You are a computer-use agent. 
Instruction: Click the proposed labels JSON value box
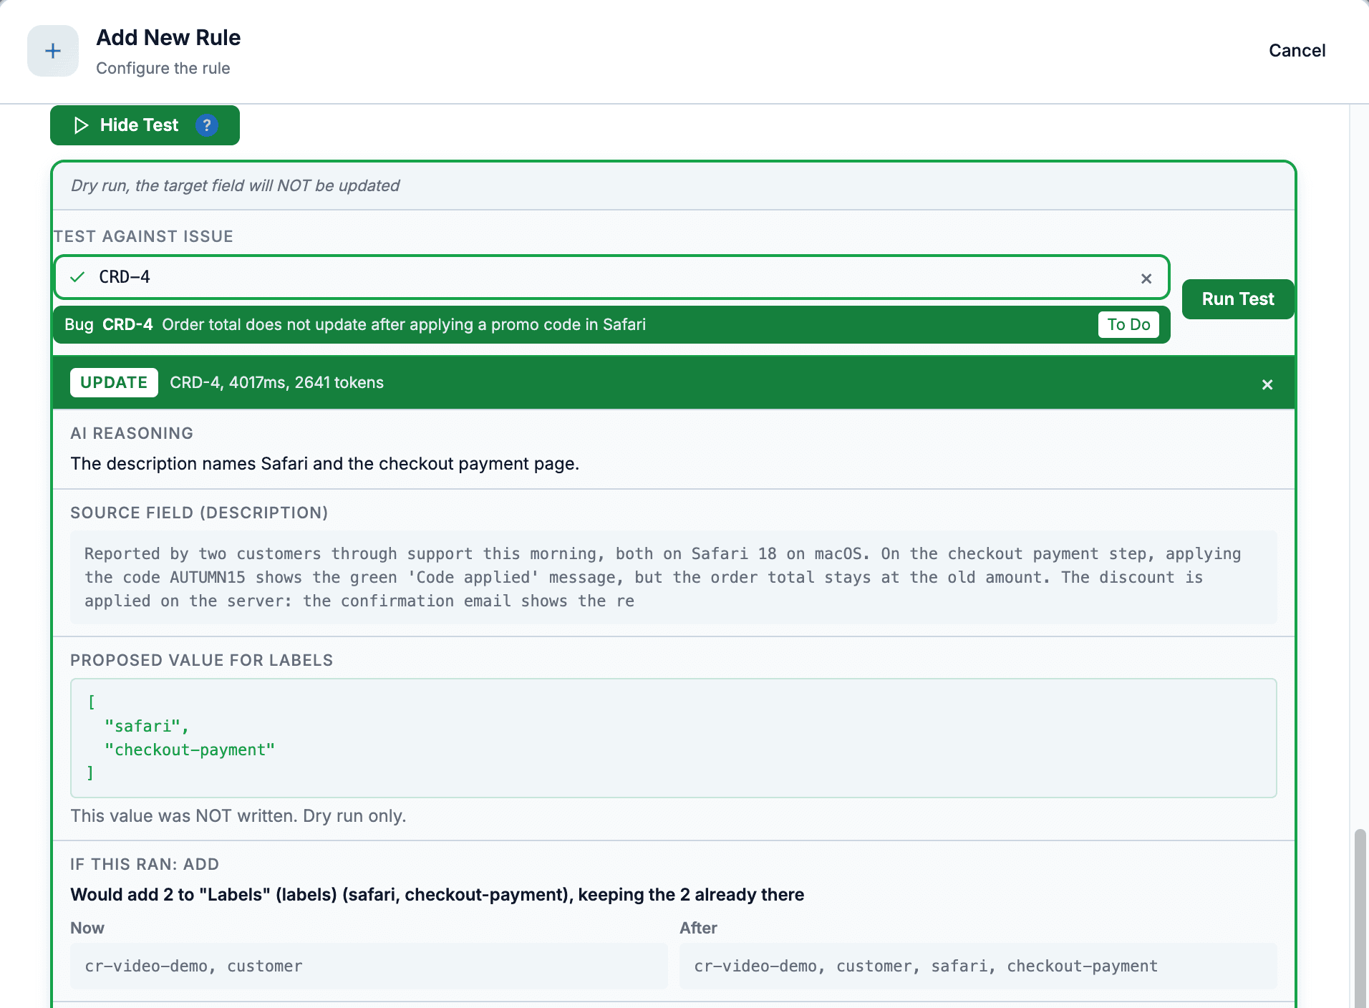click(x=674, y=738)
